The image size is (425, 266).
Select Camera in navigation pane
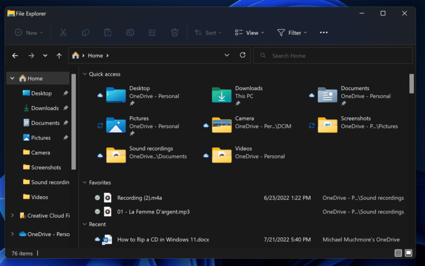click(x=40, y=153)
